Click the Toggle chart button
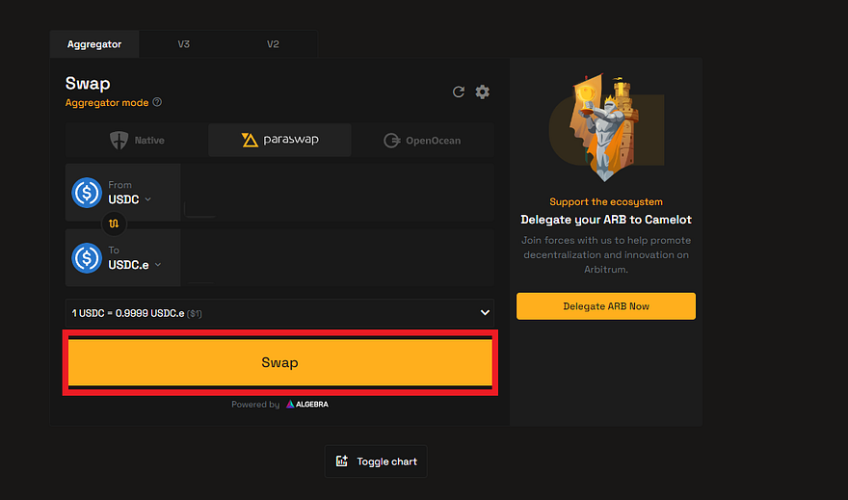848x500 pixels. point(376,461)
